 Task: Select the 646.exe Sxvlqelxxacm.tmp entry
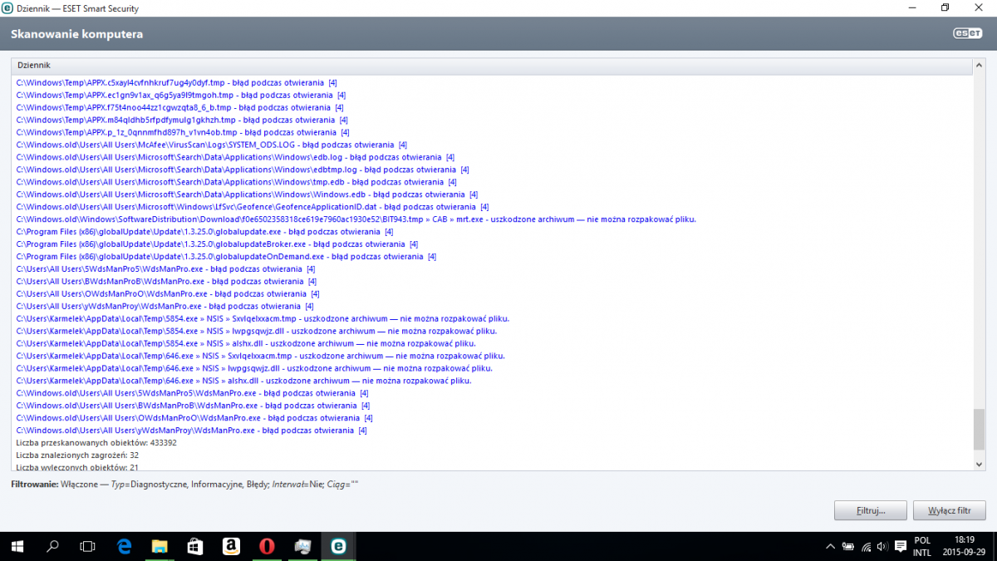pyautogui.click(x=260, y=357)
